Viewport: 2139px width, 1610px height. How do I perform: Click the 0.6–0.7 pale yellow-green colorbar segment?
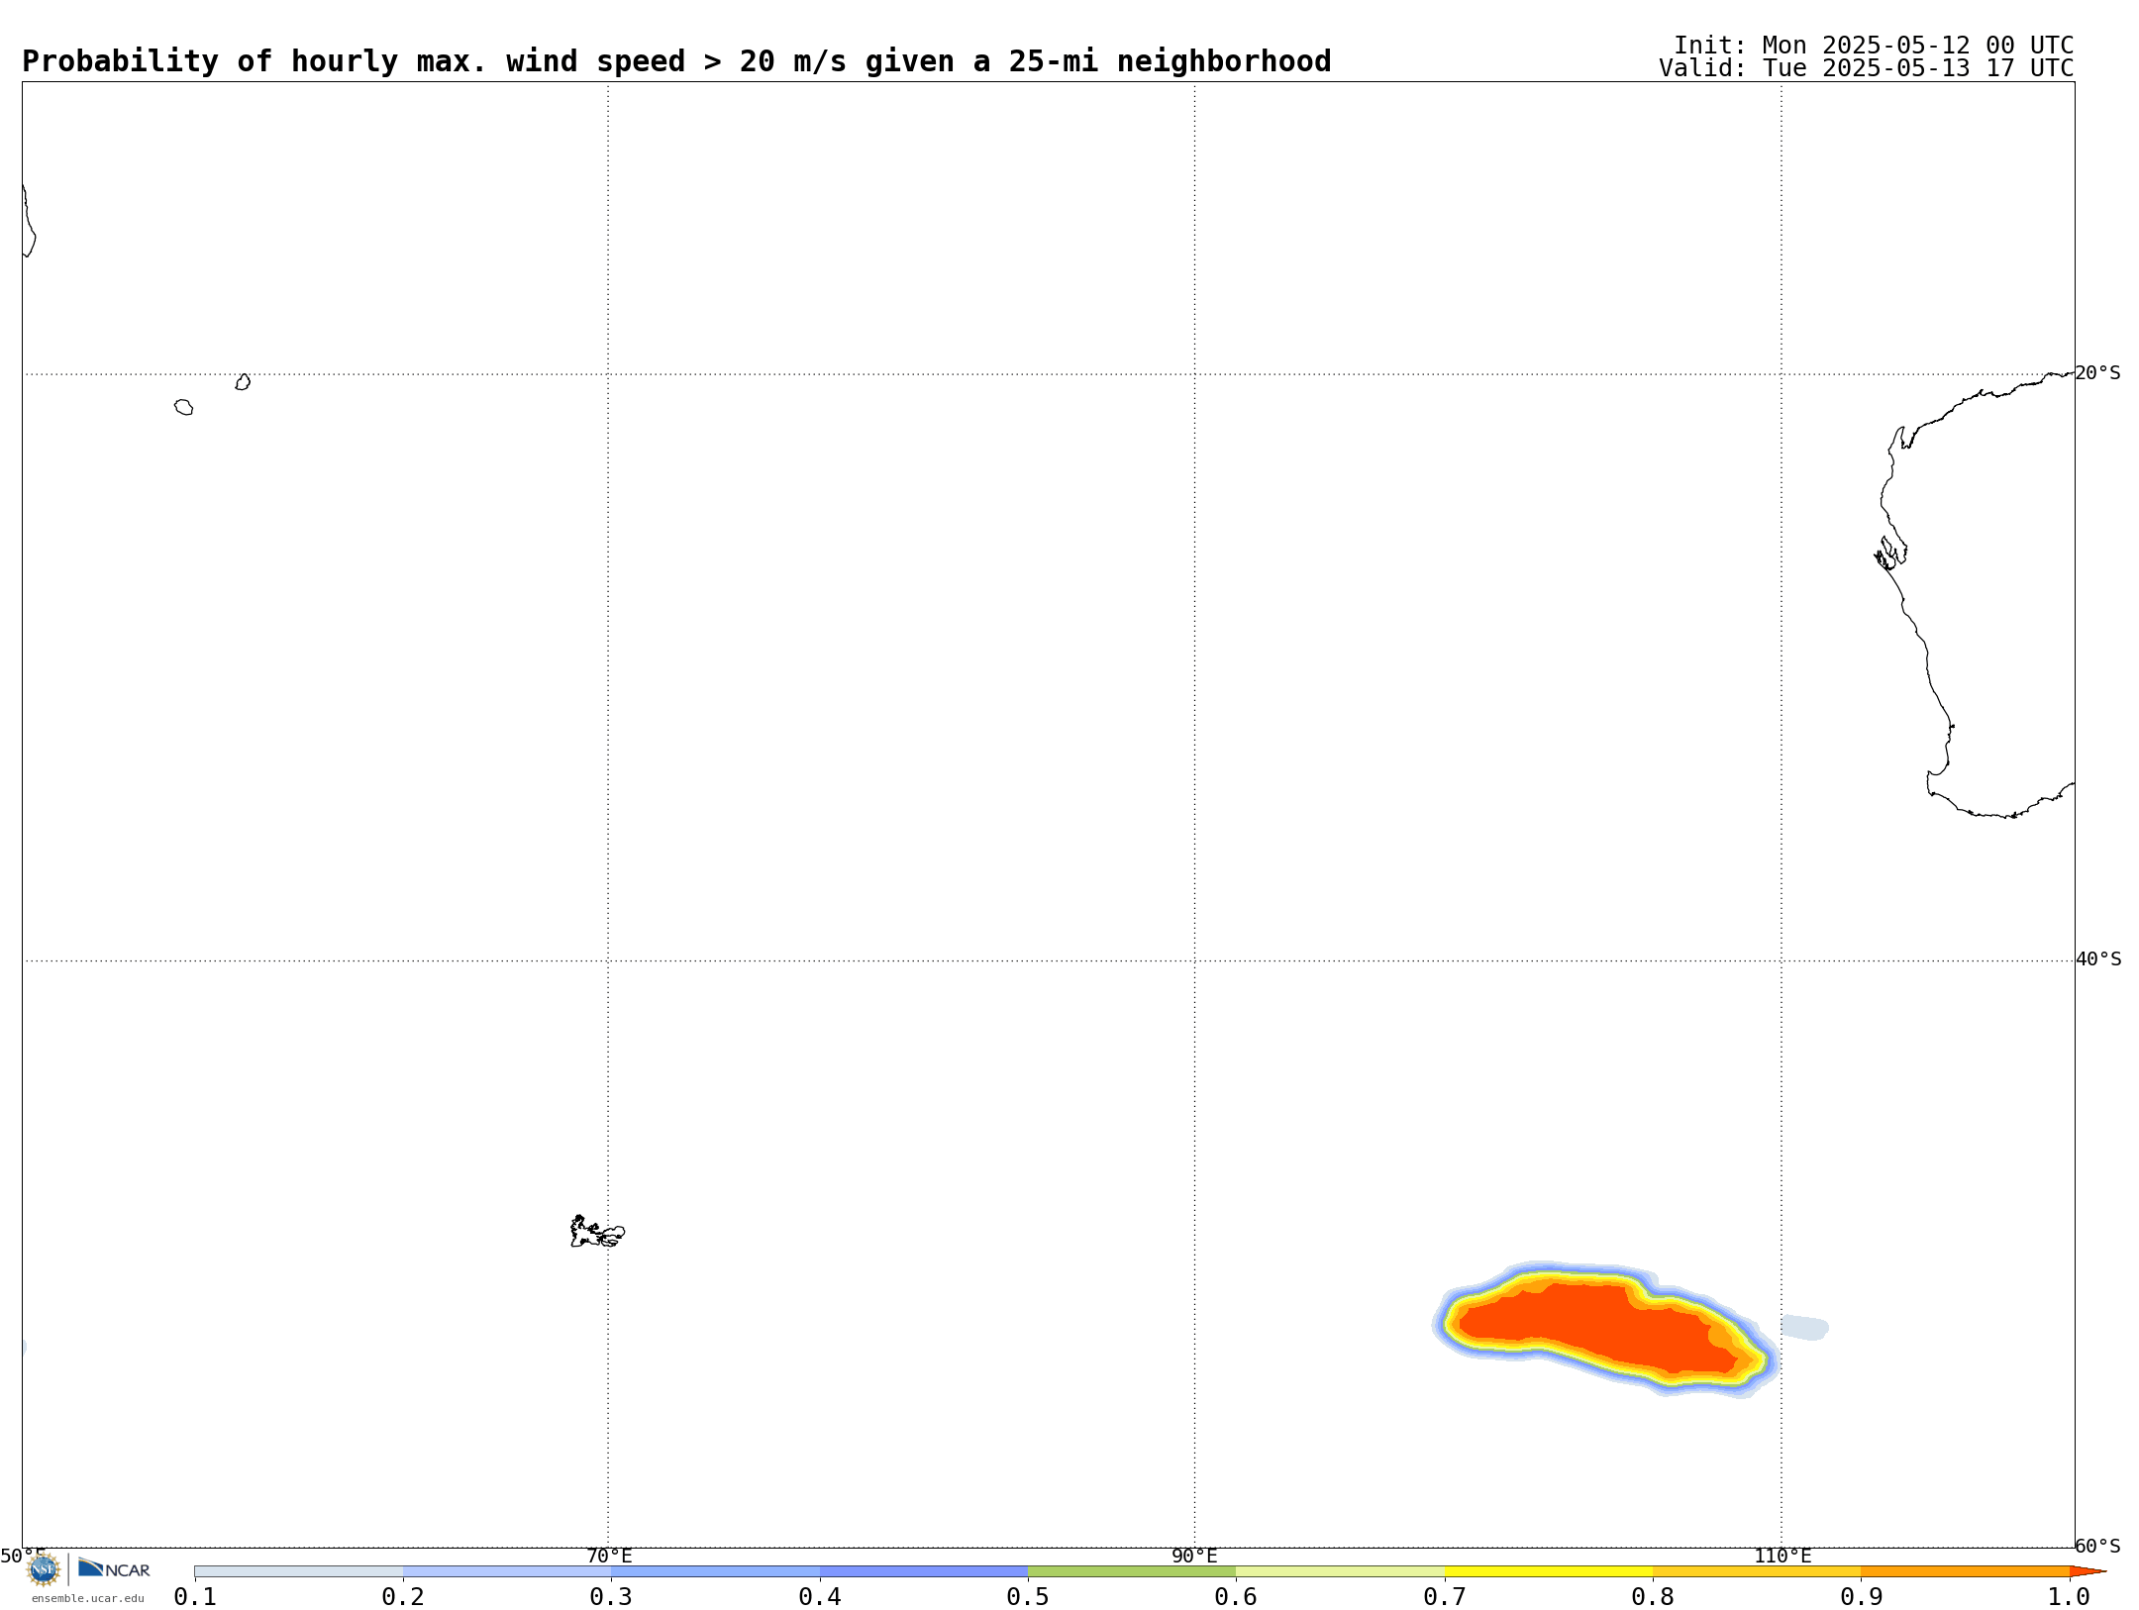click(1341, 1571)
